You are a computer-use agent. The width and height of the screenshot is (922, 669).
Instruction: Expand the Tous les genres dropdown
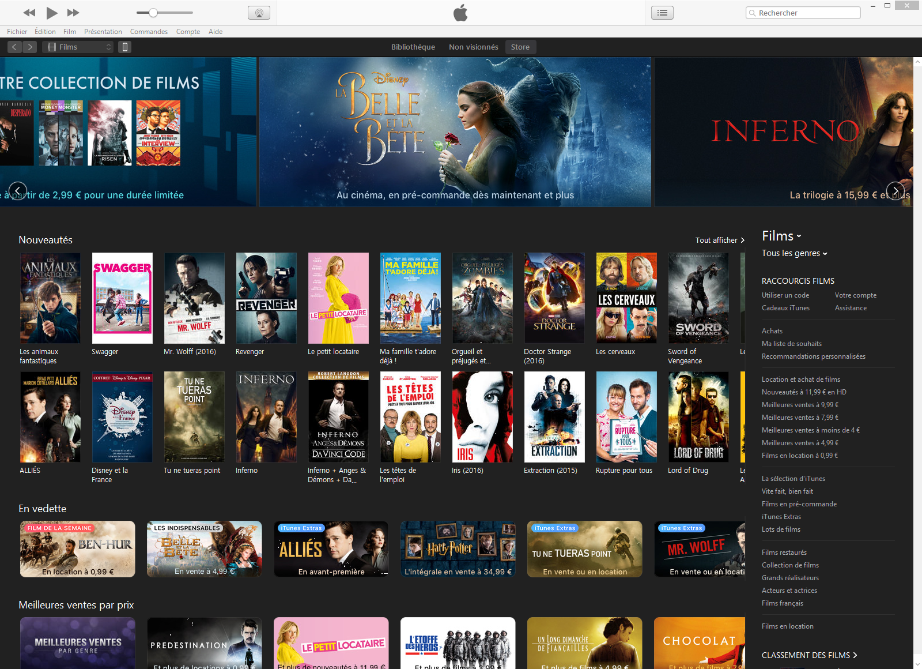click(794, 253)
